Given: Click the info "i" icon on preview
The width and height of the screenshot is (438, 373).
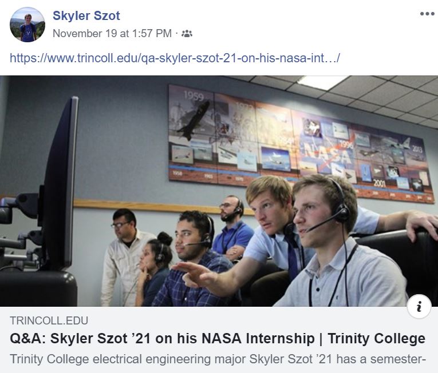Looking at the screenshot, I should tap(419, 307).
